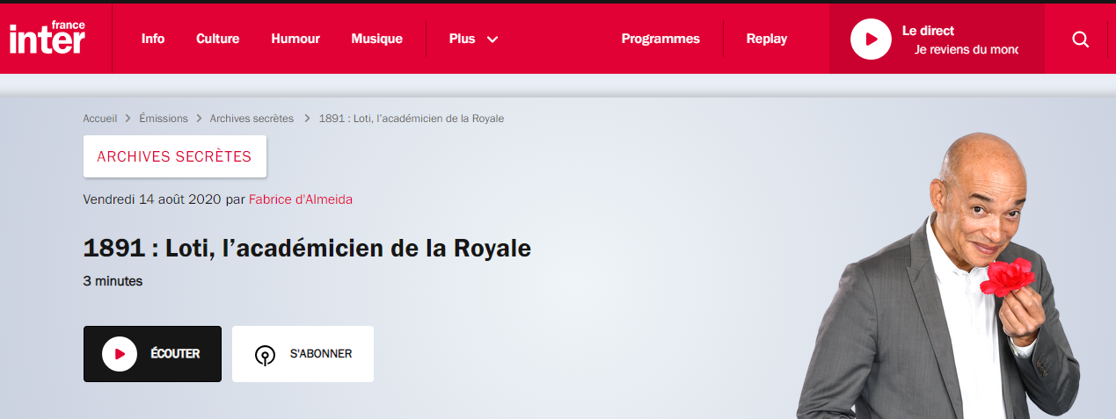Click the France Inter logo
1116x419 pixels.
coord(47,39)
